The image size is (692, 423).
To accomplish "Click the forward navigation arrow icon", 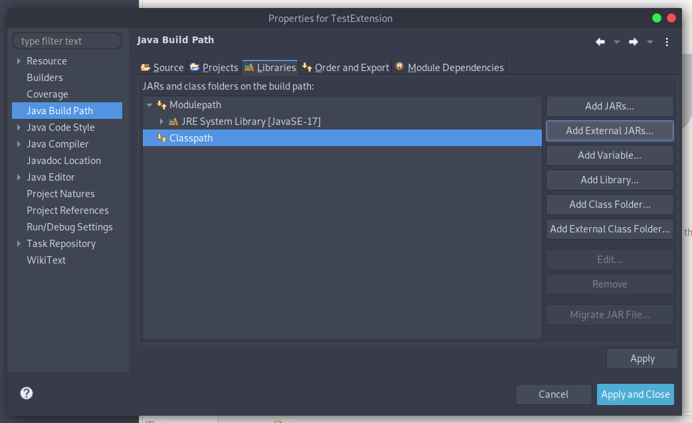I will click(x=634, y=42).
